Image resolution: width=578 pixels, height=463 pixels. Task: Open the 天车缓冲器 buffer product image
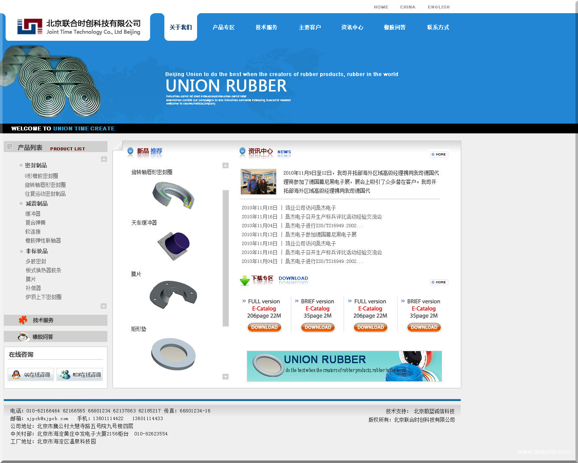pos(174,246)
